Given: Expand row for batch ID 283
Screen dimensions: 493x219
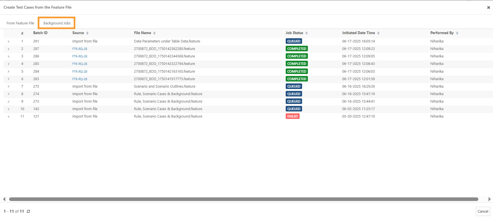Looking at the screenshot, I should 9,79.
